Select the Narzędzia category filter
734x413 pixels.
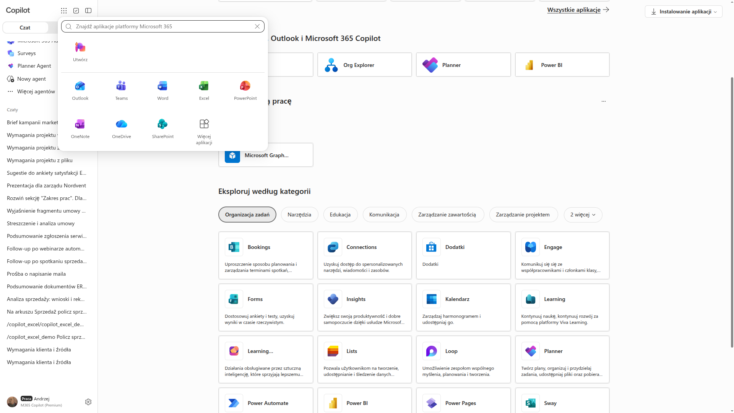(x=299, y=215)
